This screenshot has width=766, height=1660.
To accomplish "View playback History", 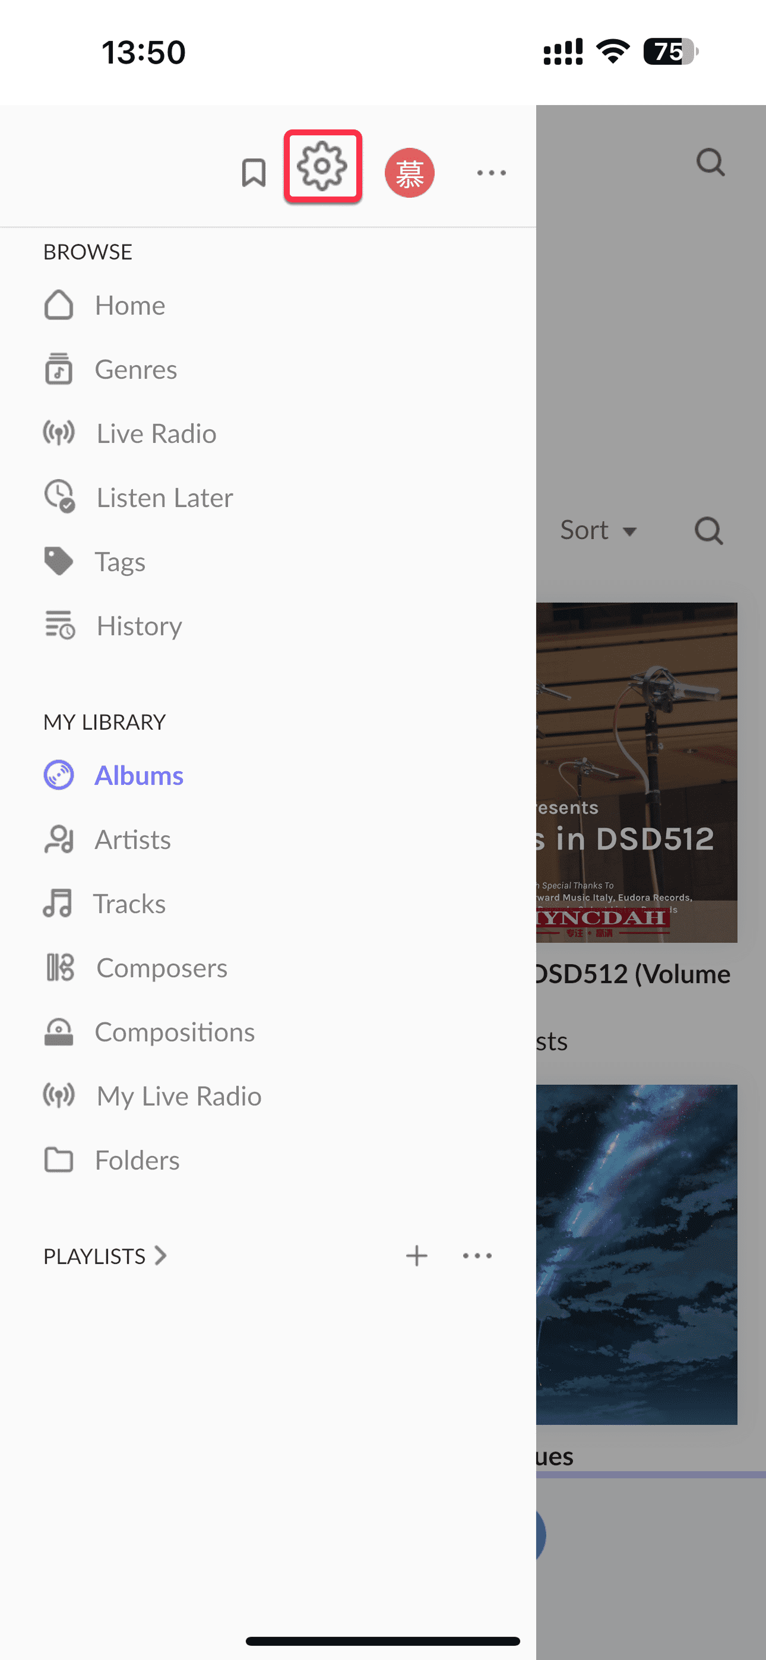I will point(138,626).
